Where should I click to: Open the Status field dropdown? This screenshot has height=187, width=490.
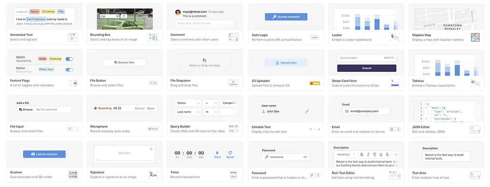pyautogui.click(x=187, y=103)
